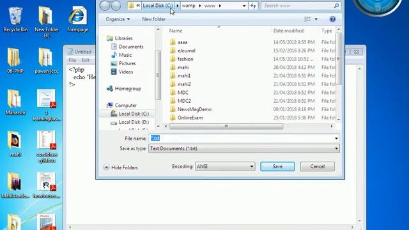409x230 pixels.
Task: Click the www breadcrumb segment
Action: coord(210,6)
